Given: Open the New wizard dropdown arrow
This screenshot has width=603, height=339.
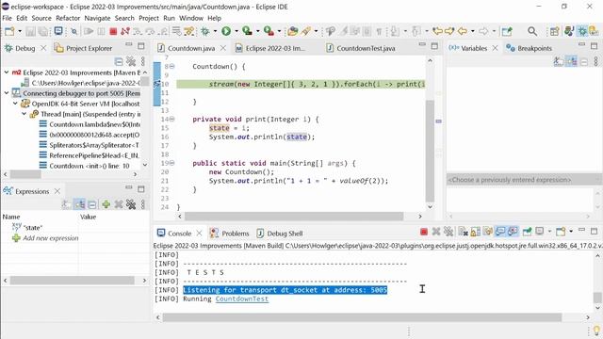Looking at the screenshot, I should [x=19, y=31].
